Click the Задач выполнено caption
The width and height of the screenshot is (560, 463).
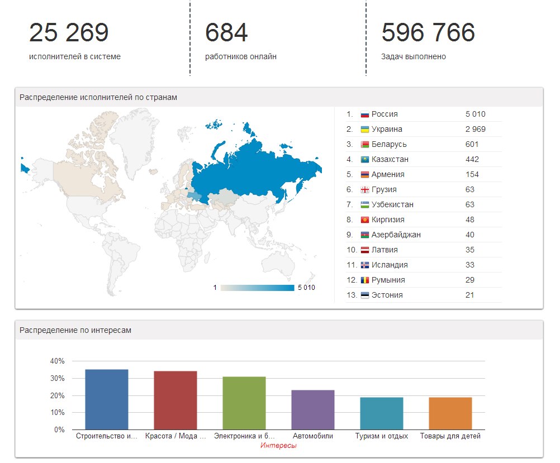point(414,56)
